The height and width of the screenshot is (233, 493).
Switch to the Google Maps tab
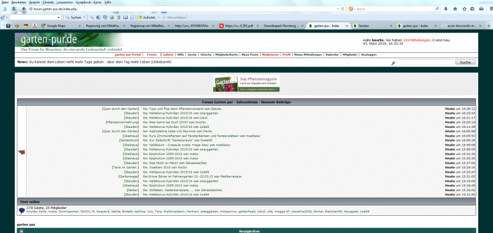pos(56,26)
